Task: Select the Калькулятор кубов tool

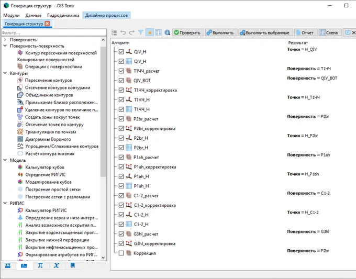Action: click(x=46, y=168)
